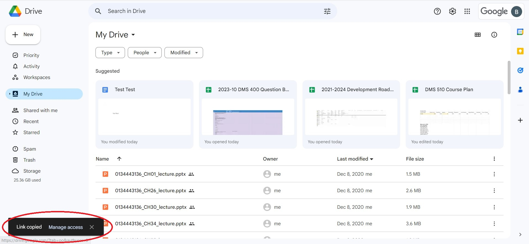The height and width of the screenshot is (244, 529).
Task: Switch to grid layout view
Action: (477, 35)
